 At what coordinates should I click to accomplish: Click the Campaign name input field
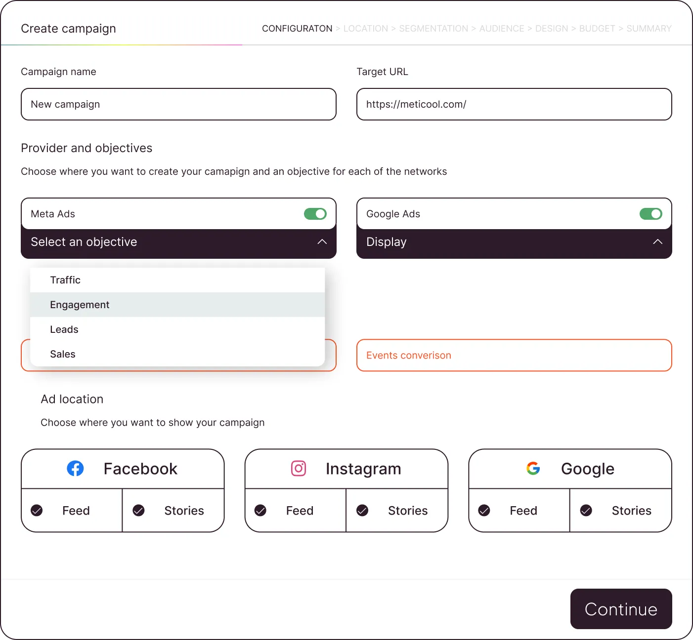point(178,104)
